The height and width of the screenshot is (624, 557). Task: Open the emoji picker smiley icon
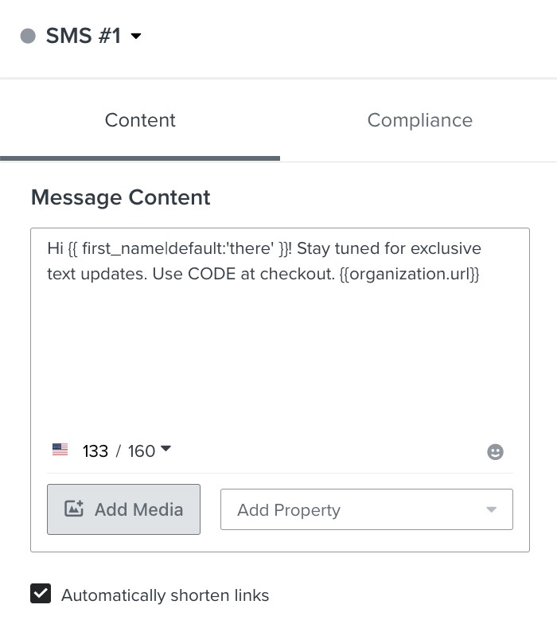click(495, 452)
